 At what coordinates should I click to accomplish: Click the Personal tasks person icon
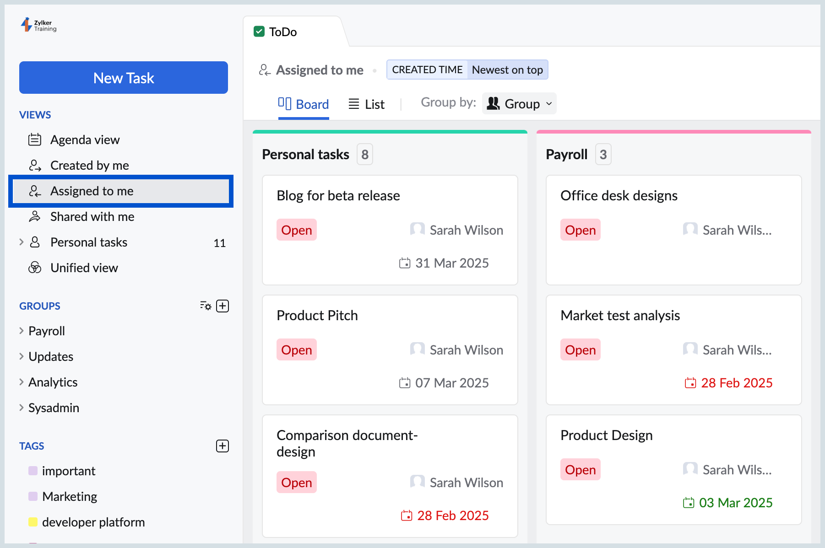(x=35, y=242)
